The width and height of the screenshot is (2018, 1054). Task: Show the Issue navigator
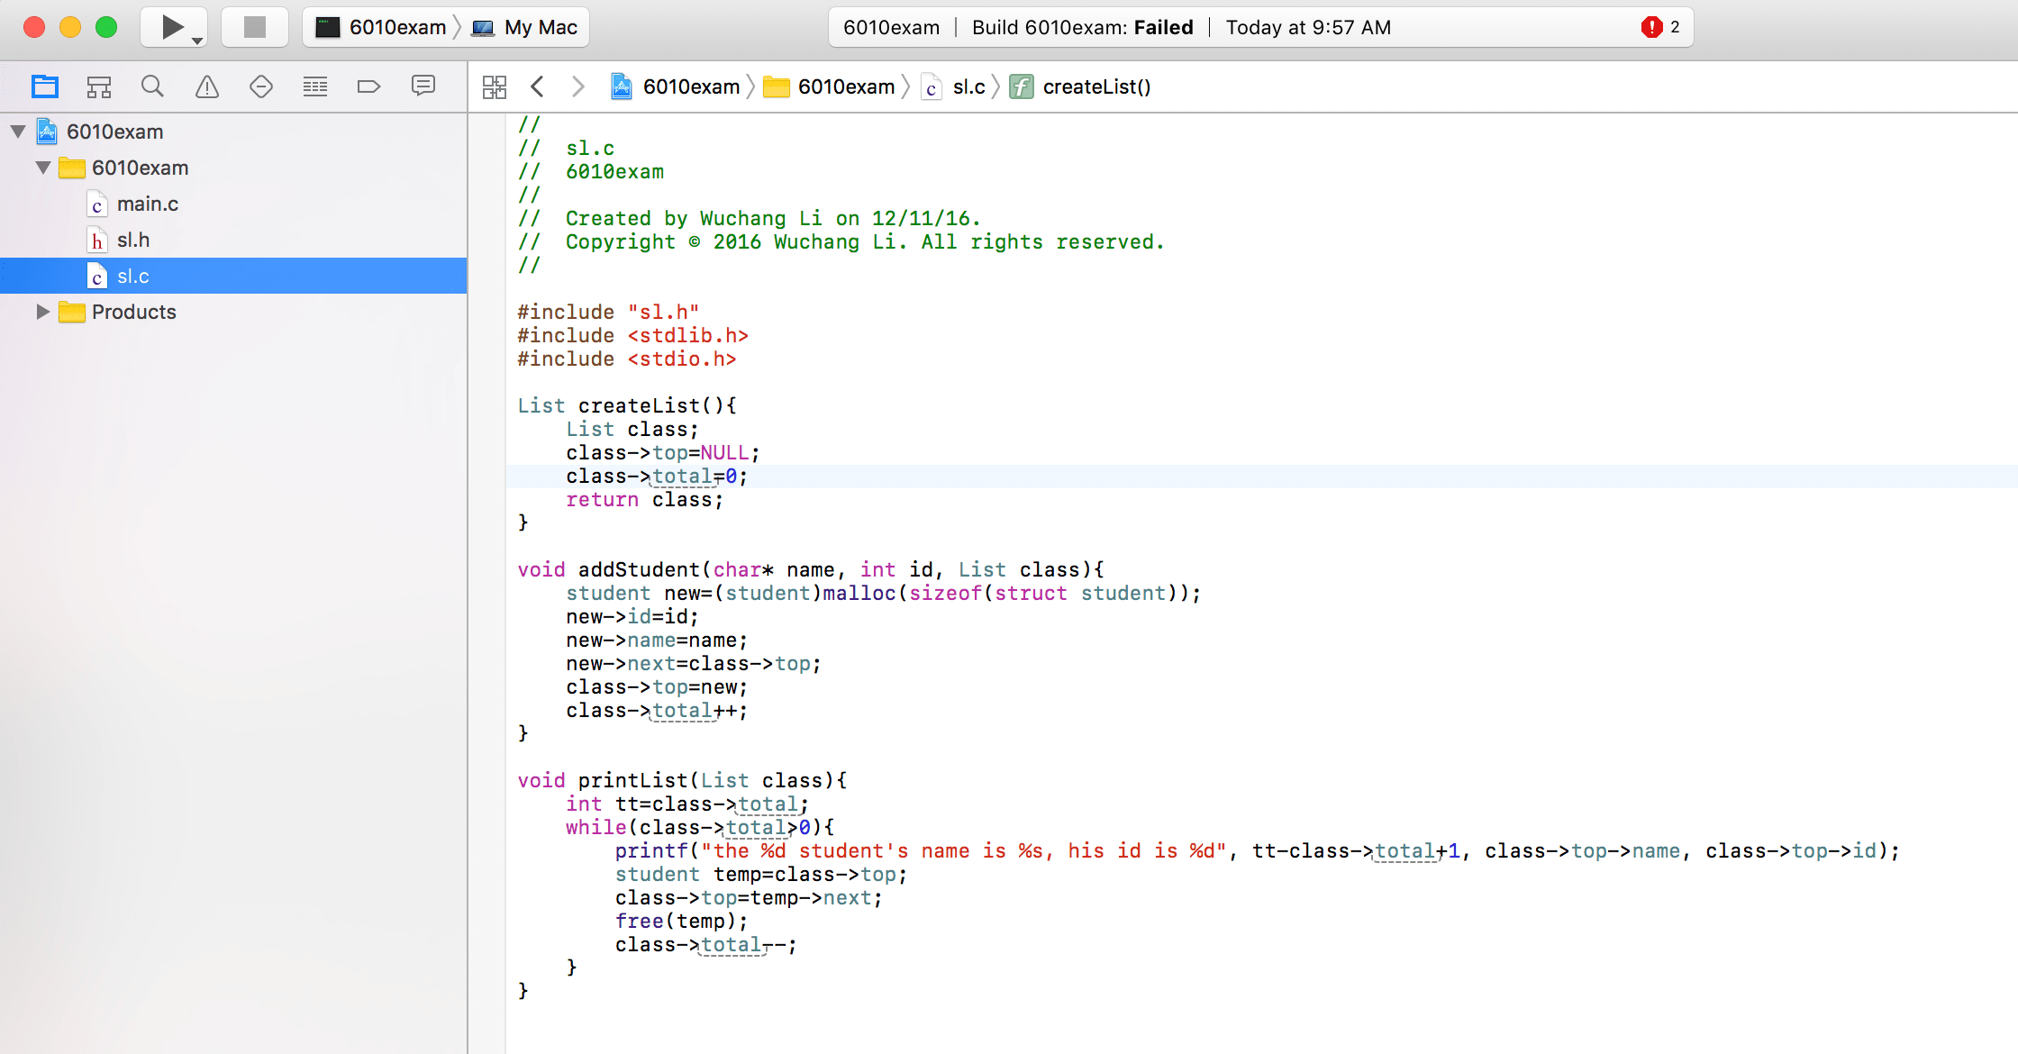tap(206, 86)
